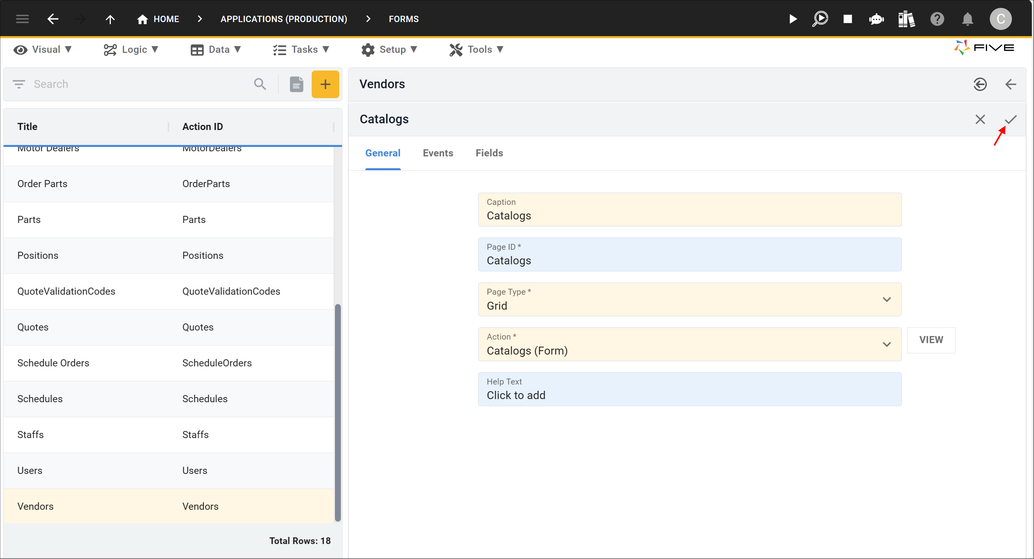Screen dimensions: 1034x559
Task: Switch to the General tab
Action: [383, 153]
